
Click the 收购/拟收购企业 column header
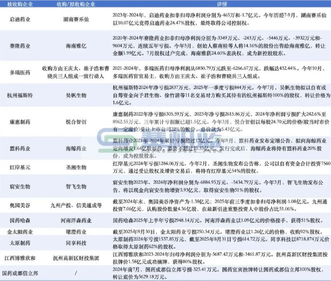[x=76, y=4]
